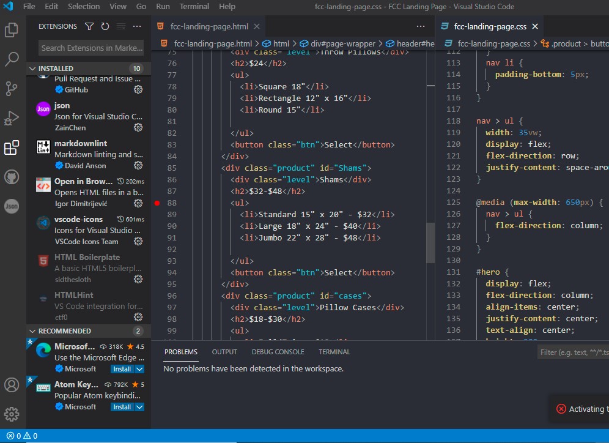Open the markdownlint extension manage gear
This screenshot has width=609, height=443.
pyautogui.click(x=139, y=165)
